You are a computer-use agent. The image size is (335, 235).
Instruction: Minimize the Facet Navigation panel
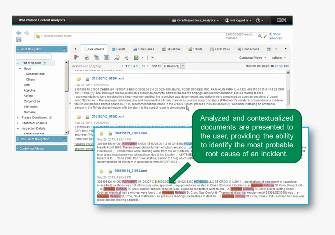pos(64,49)
